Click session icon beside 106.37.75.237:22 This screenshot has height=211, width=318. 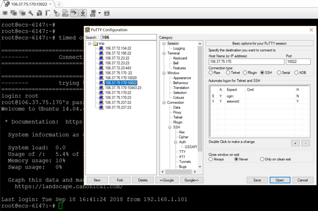tap(101, 102)
